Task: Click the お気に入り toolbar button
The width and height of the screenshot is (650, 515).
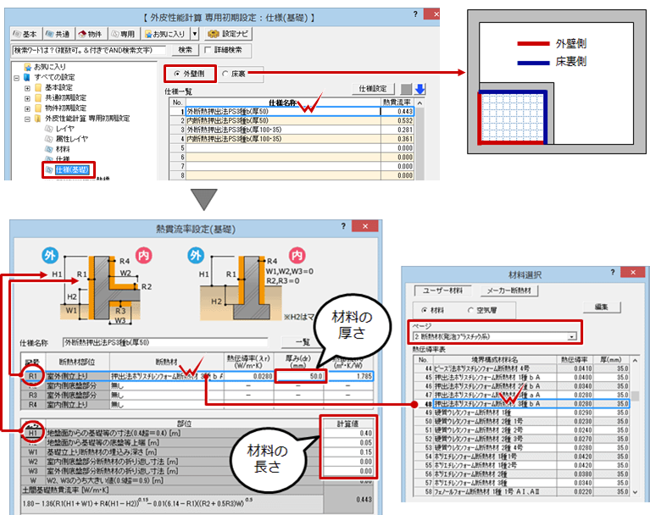Action: (x=165, y=34)
